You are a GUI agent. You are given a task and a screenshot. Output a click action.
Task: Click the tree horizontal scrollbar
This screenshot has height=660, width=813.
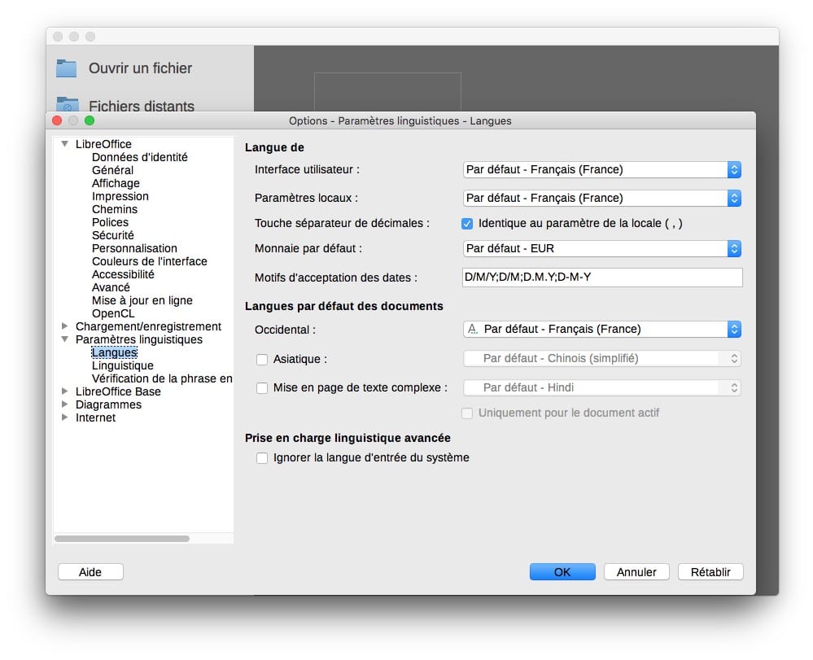tap(122, 539)
